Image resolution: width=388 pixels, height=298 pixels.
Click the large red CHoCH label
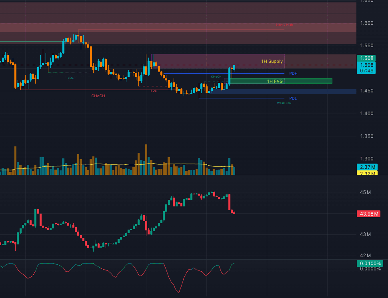coord(98,96)
